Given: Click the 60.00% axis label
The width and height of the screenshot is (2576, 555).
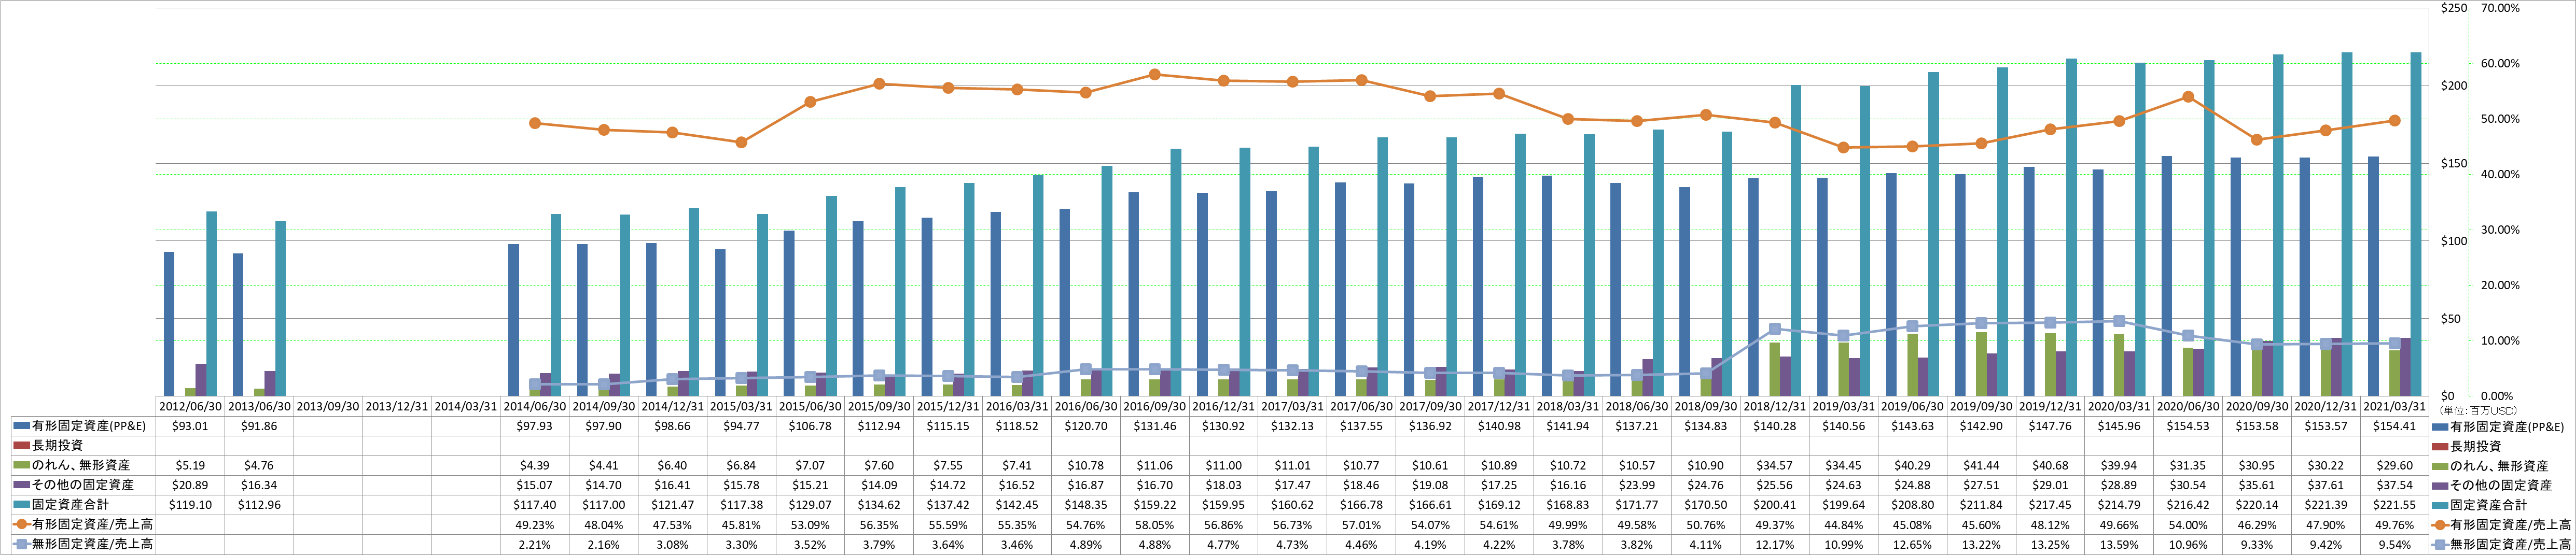Looking at the screenshot, I should [x=2500, y=64].
